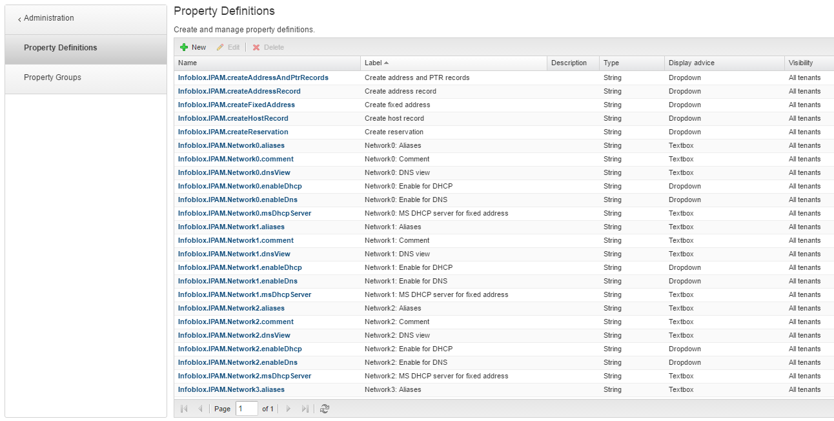Click the Edit pencil icon

pos(220,47)
